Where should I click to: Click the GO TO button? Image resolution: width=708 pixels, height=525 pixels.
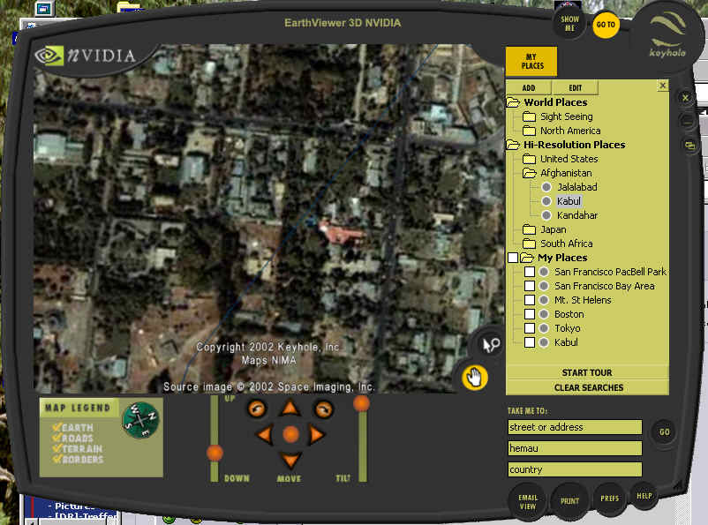606,25
